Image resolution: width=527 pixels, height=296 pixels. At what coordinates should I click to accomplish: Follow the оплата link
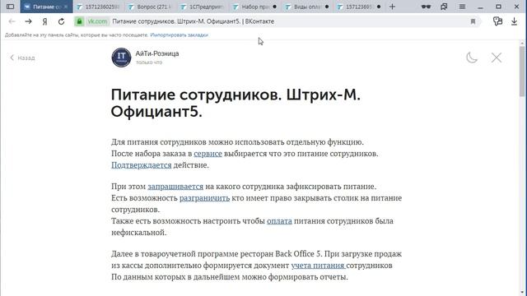pyautogui.click(x=279, y=221)
